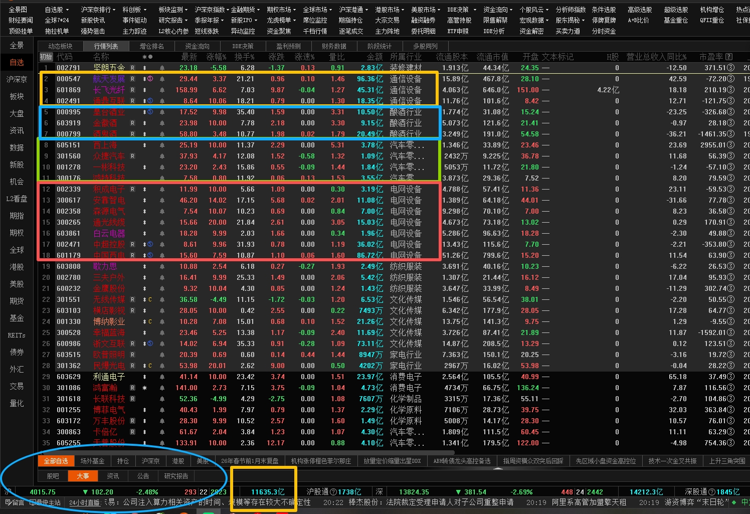Click the question mark icon beside 市盈率 header
Image resolution: width=750 pixels, height=514 pixels.
click(729, 57)
